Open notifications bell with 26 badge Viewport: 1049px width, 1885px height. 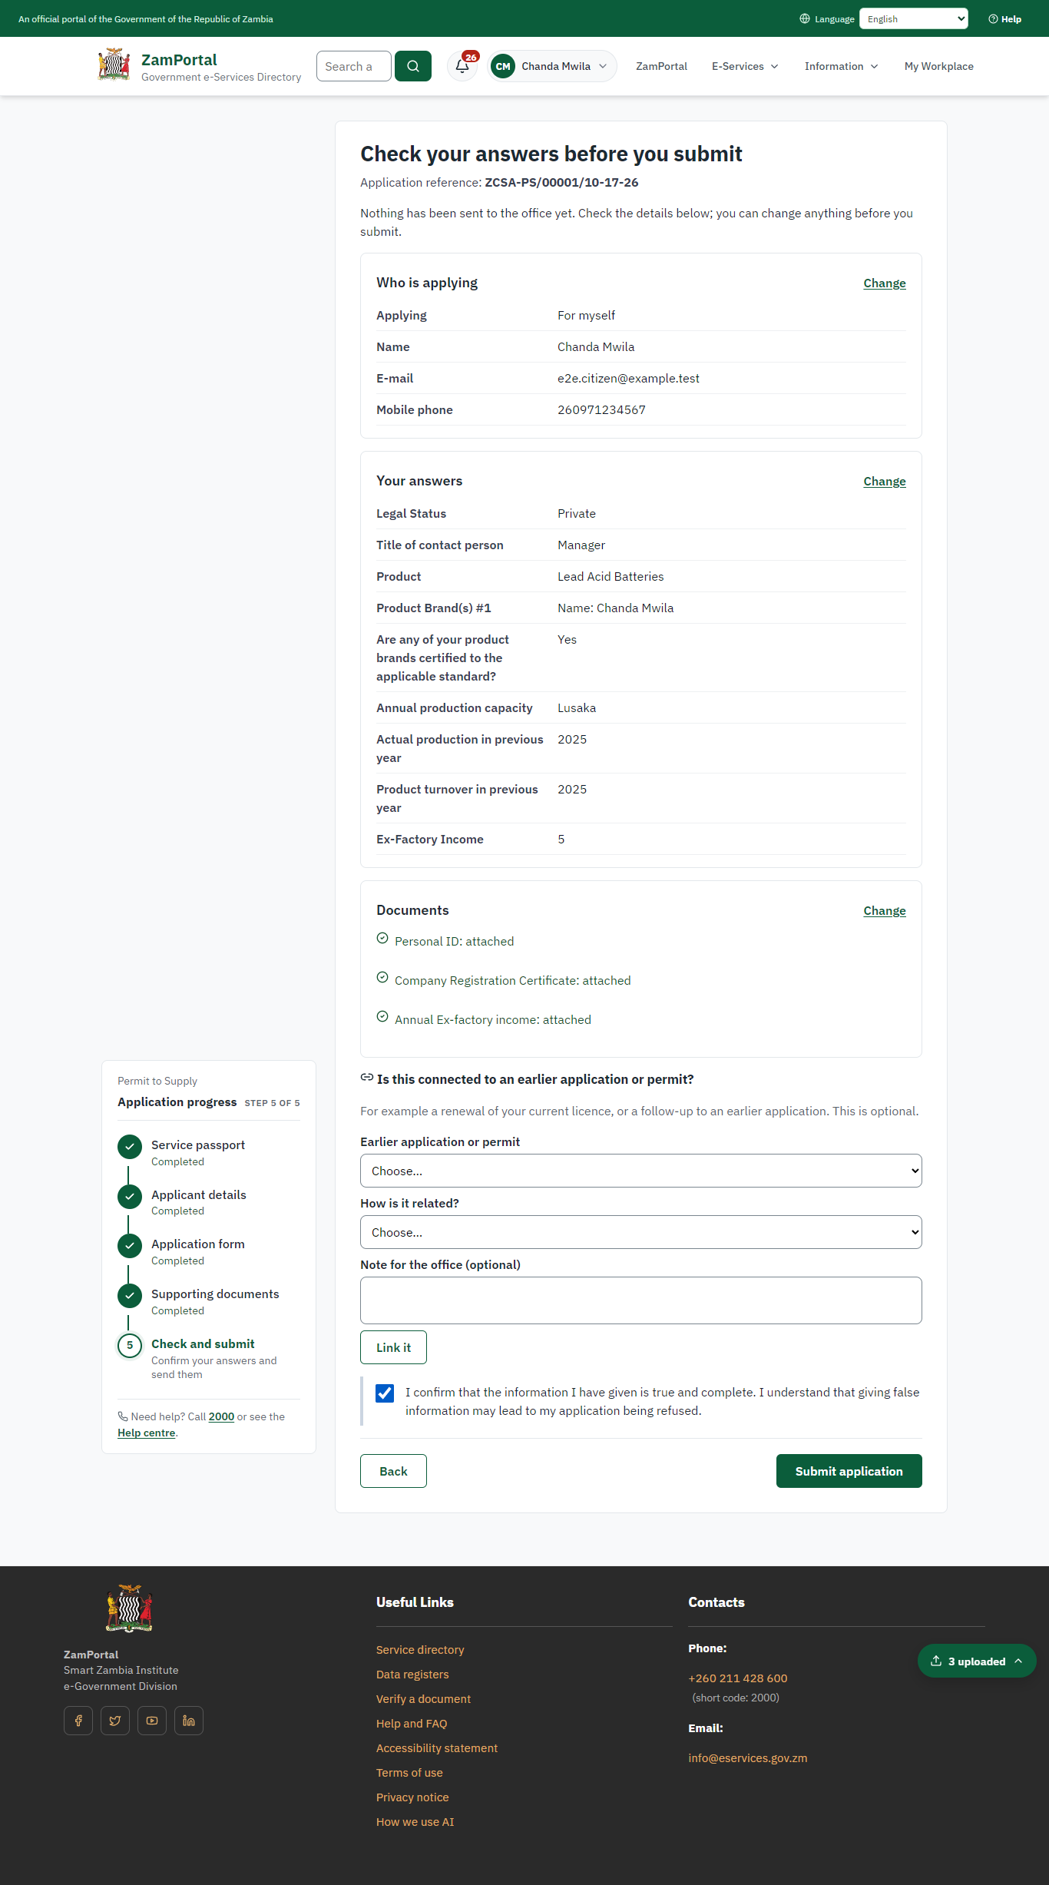(462, 66)
